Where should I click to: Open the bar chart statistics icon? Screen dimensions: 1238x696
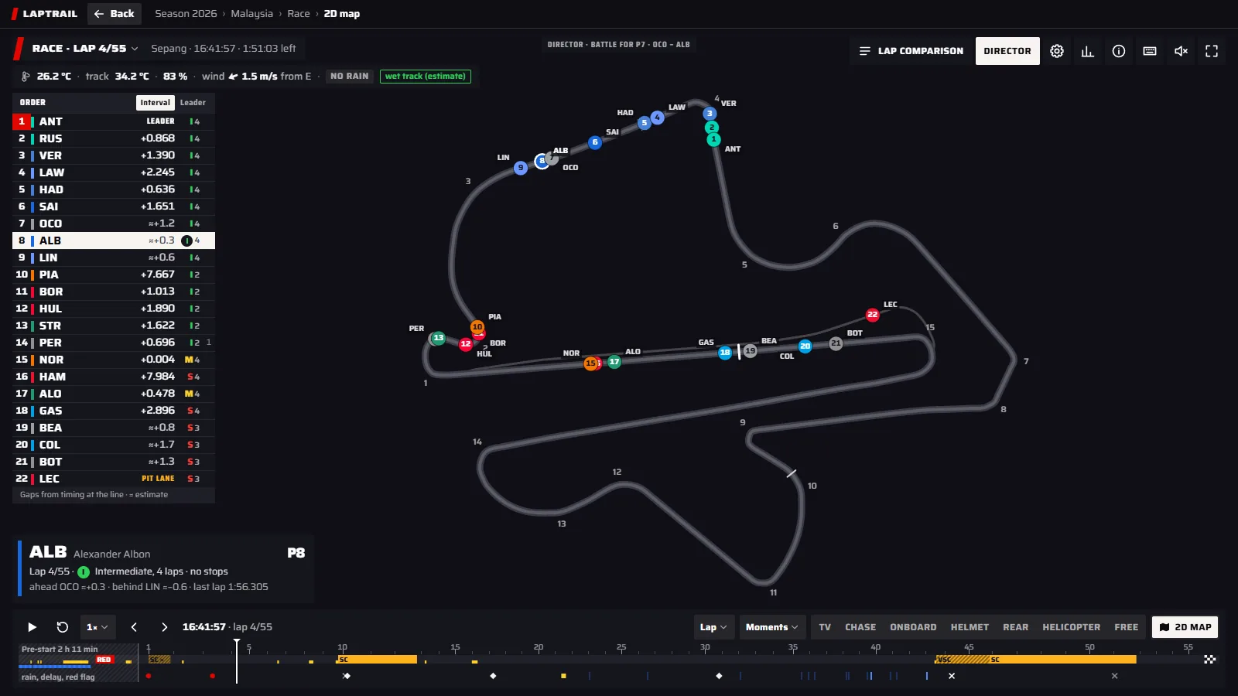[x=1088, y=51]
